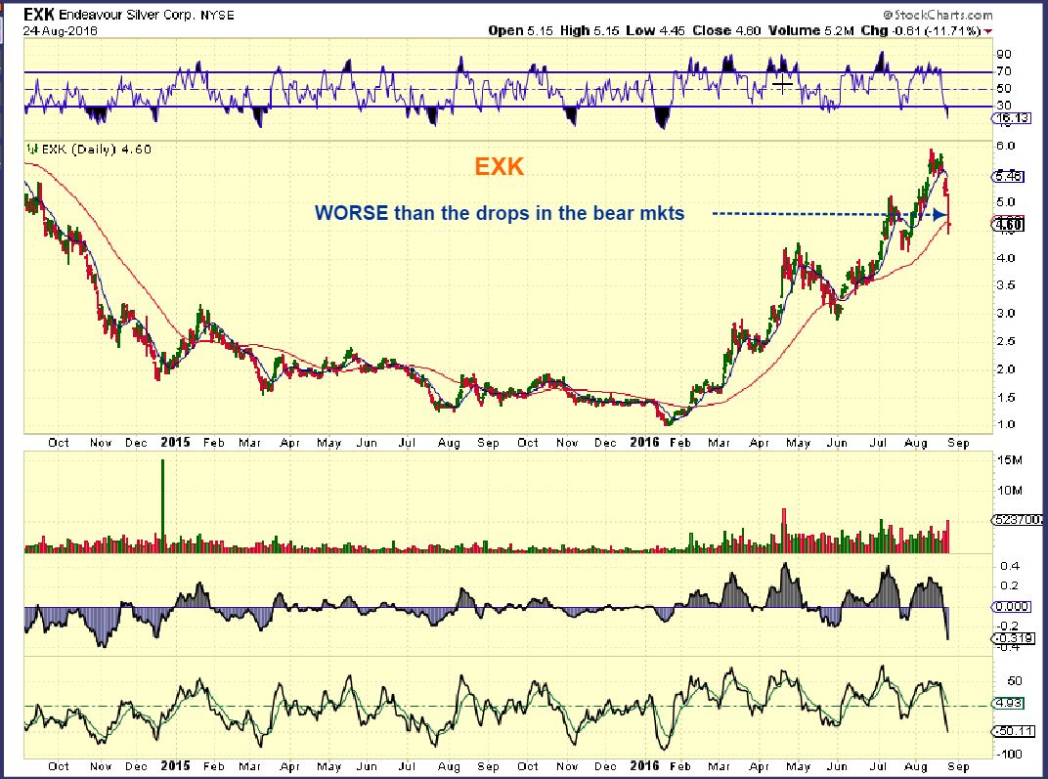Click the WORSE than the drops annotation text
The image size is (1048, 779).
point(500,213)
